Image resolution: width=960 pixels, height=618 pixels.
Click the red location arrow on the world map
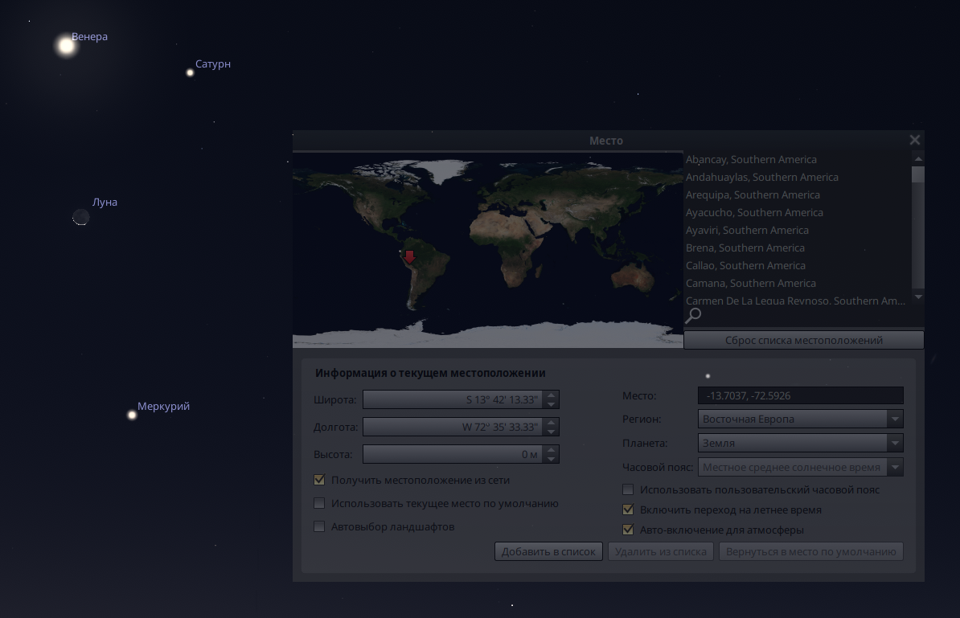pyautogui.click(x=409, y=256)
